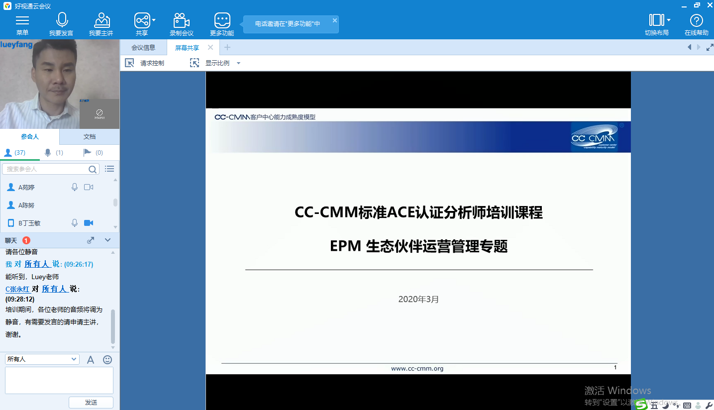Screen dimensions: 714x410
Task: Toggle microphone for A苑婷
Action: click(75, 187)
